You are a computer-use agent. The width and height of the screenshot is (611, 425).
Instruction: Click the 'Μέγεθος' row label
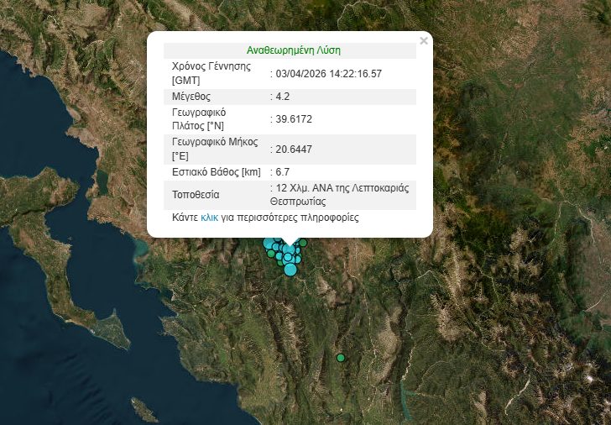click(x=191, y=97)
